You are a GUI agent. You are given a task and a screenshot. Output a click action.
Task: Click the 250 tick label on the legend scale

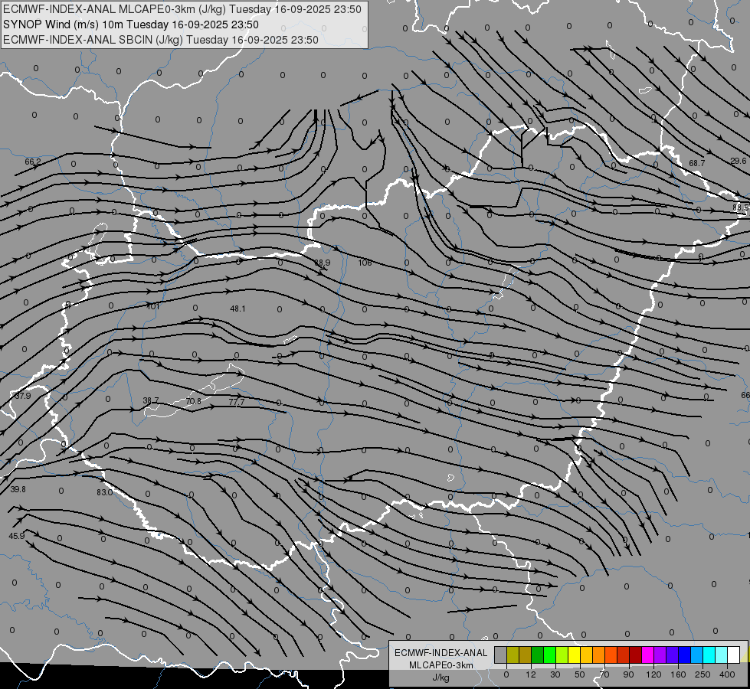(x=703, y=674)
